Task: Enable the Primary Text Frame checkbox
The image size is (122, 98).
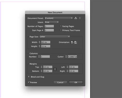Action: click(61, 30)
